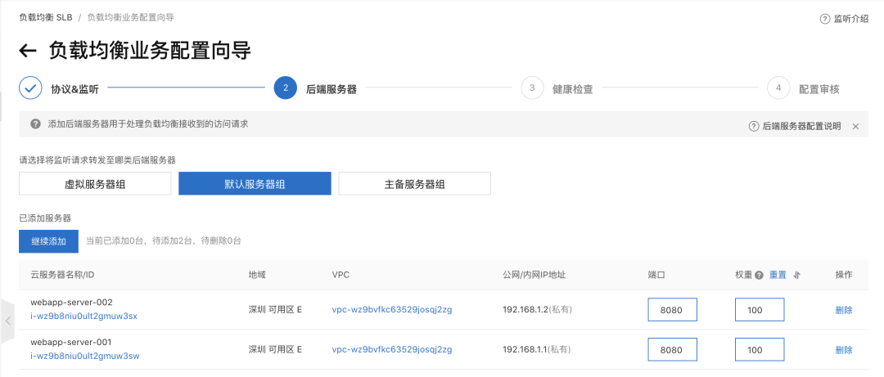Click 重置 to reset weights
Screen dimensions: 884x377
[x=778, y=275]
